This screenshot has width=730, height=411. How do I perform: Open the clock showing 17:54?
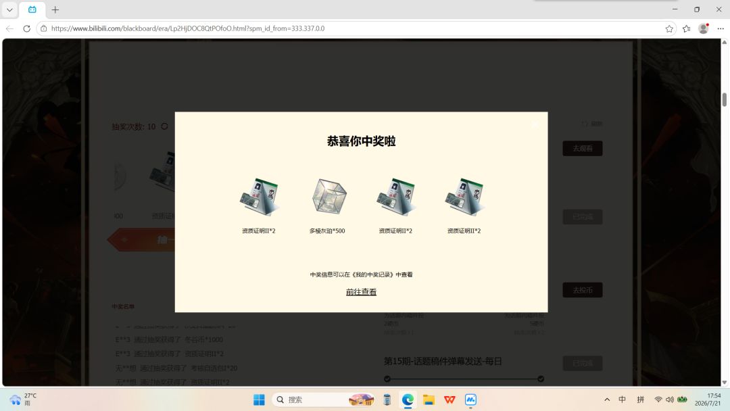point(708,400)
